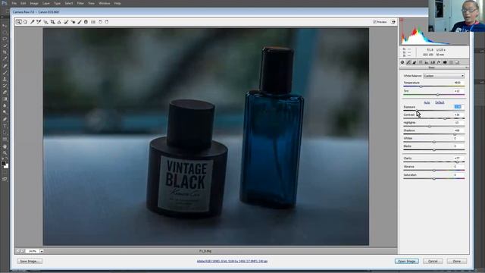The image size is (485, 273).
Task: Select the Camera Raw Zoom tool
Action: point(19,22)
